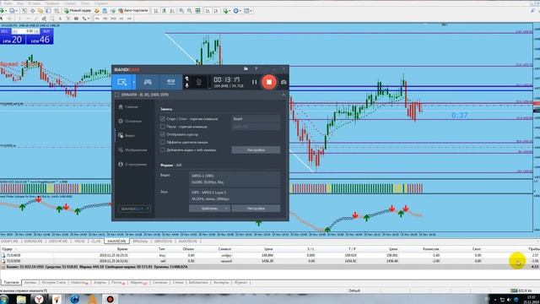
Task: Open chart templates dropdown in toolbar
Action: (x=248, y=11)
